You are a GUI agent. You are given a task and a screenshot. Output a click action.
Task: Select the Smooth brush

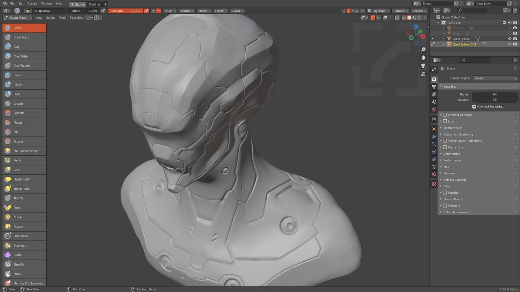24,113
